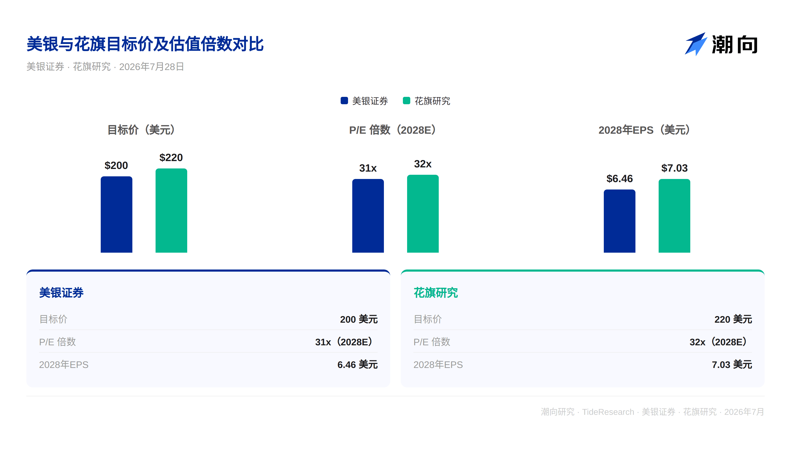Screen dimensions: 791x449
Task: Click the 32x data label
Action: point(422,164)
